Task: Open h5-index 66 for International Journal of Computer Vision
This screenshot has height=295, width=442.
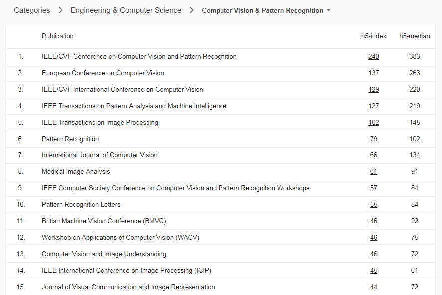Action: coord(374,155)
